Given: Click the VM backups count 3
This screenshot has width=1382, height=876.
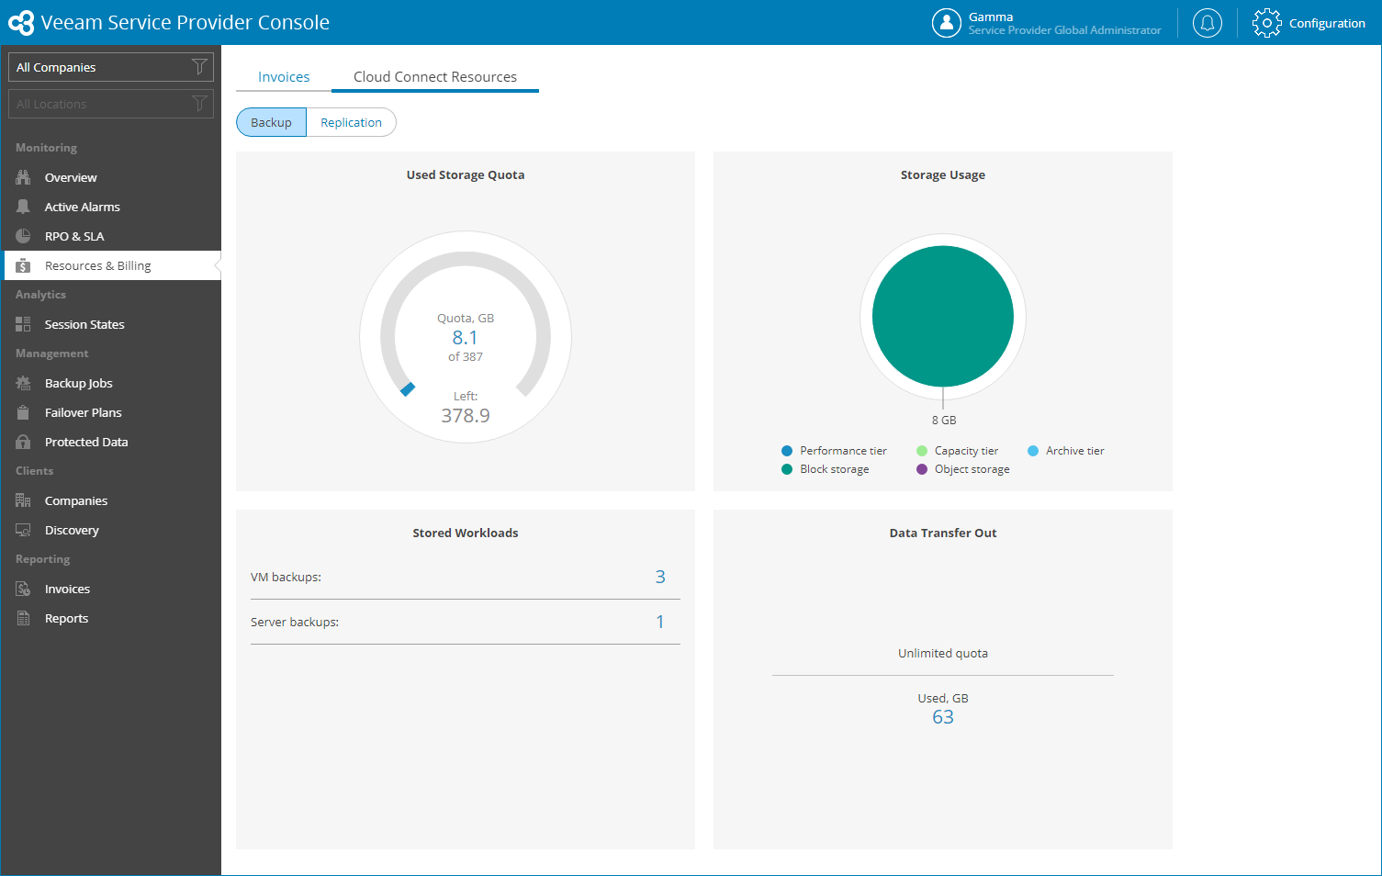Looking at the screenshot, I should (x=660, y=577).
